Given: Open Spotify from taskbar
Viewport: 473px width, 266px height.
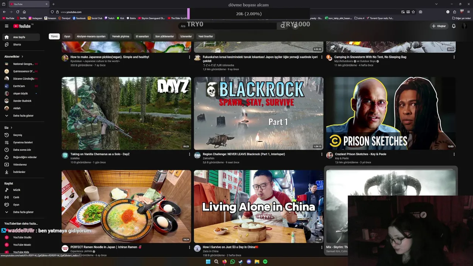Looking at the screenshot, I should coord(265,262).
